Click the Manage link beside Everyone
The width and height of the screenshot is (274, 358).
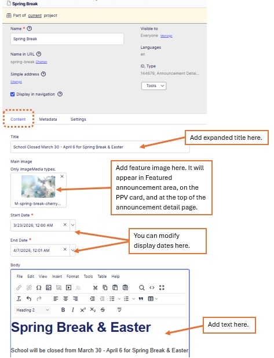point(166,36)
